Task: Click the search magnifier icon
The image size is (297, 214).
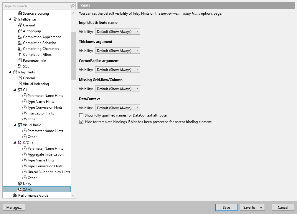Action: point(72,6)
